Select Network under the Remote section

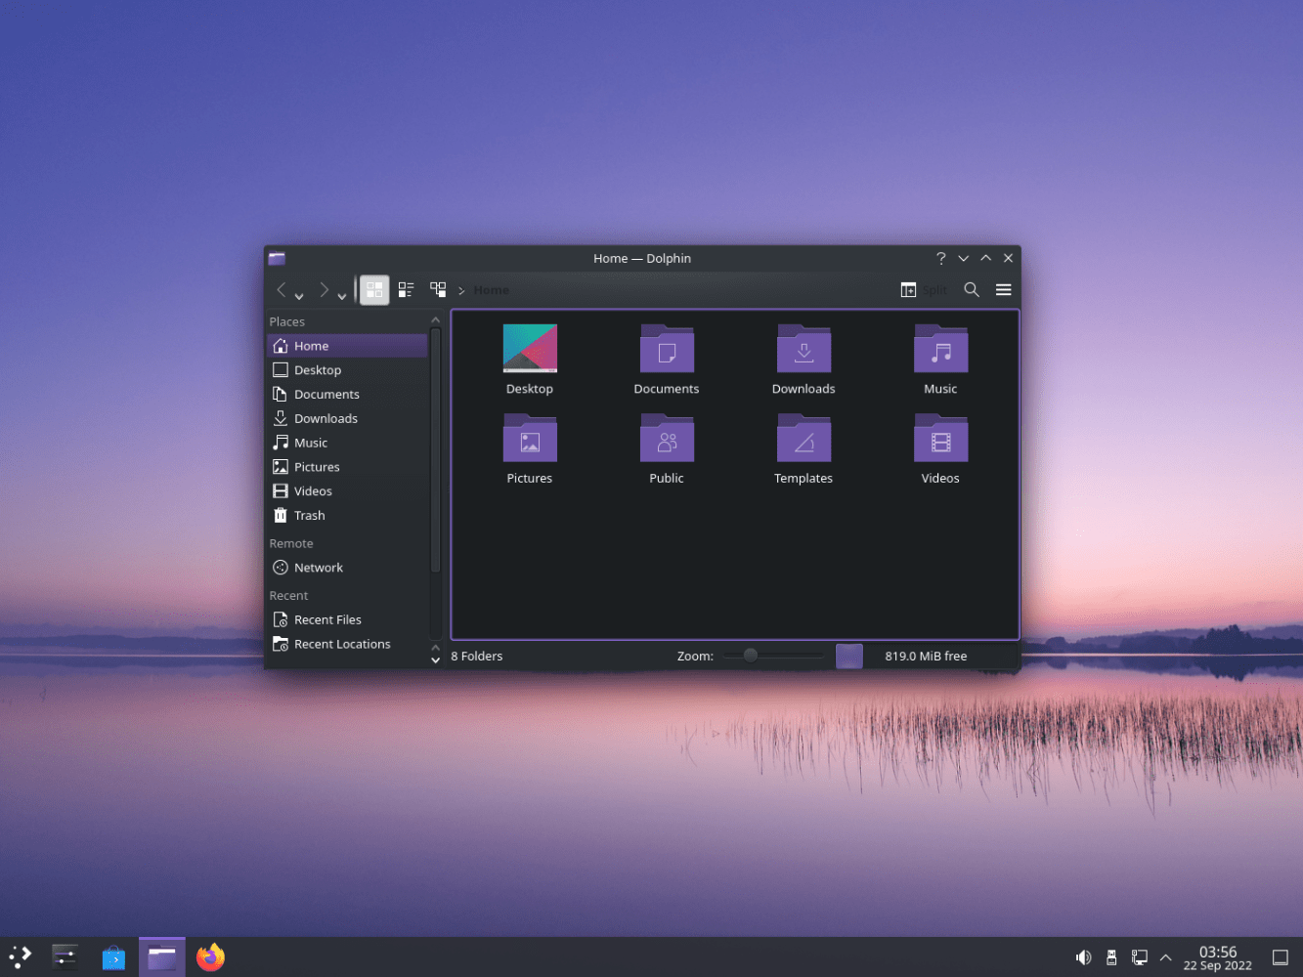[x=318, y=567]
